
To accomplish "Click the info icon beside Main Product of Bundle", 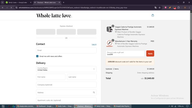I will pos(116,32).
